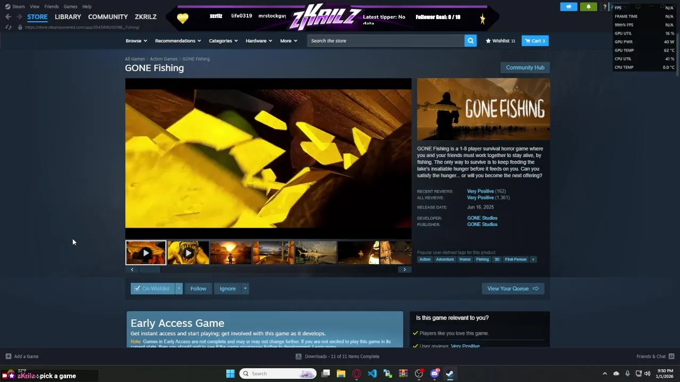
Task: Open WinRAR from the taskbar
Action: [x=403, y=374]
